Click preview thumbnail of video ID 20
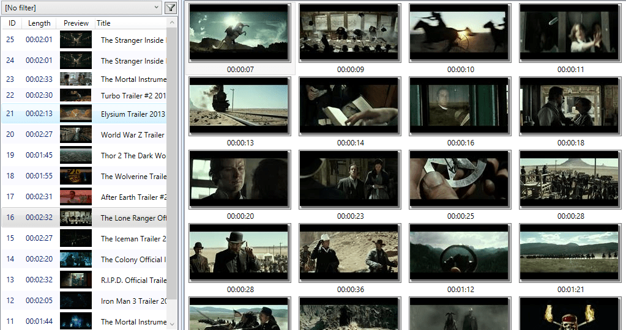 click(x=76, y=134)
